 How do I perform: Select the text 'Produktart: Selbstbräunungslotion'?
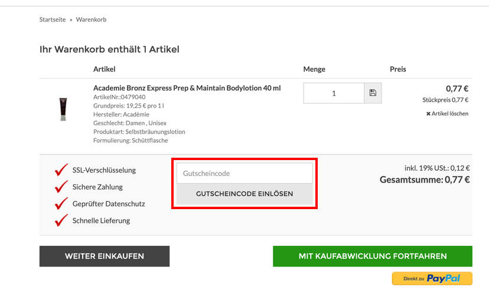(x=139, y=132)
